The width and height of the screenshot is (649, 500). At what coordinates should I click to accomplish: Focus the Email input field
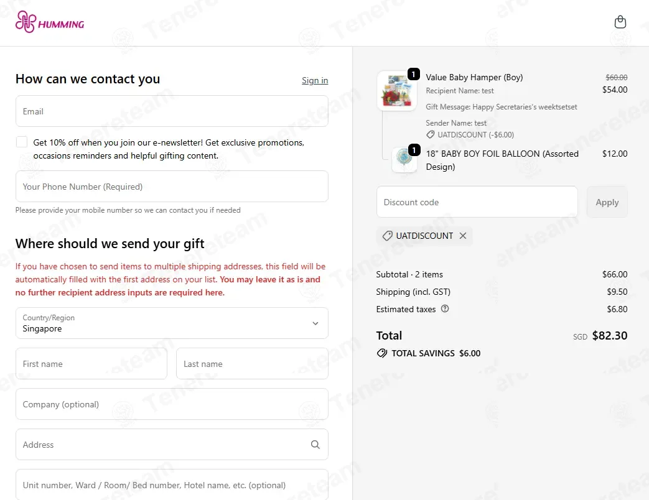(172, 111)
